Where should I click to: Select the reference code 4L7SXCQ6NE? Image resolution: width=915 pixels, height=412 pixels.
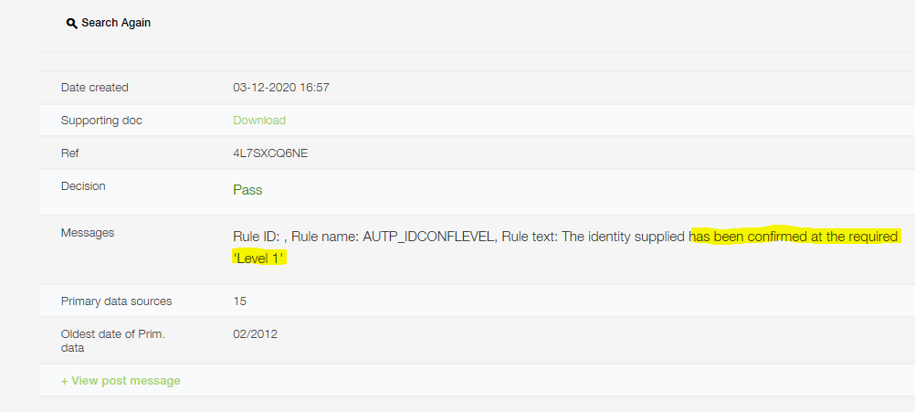click(270, 153)
